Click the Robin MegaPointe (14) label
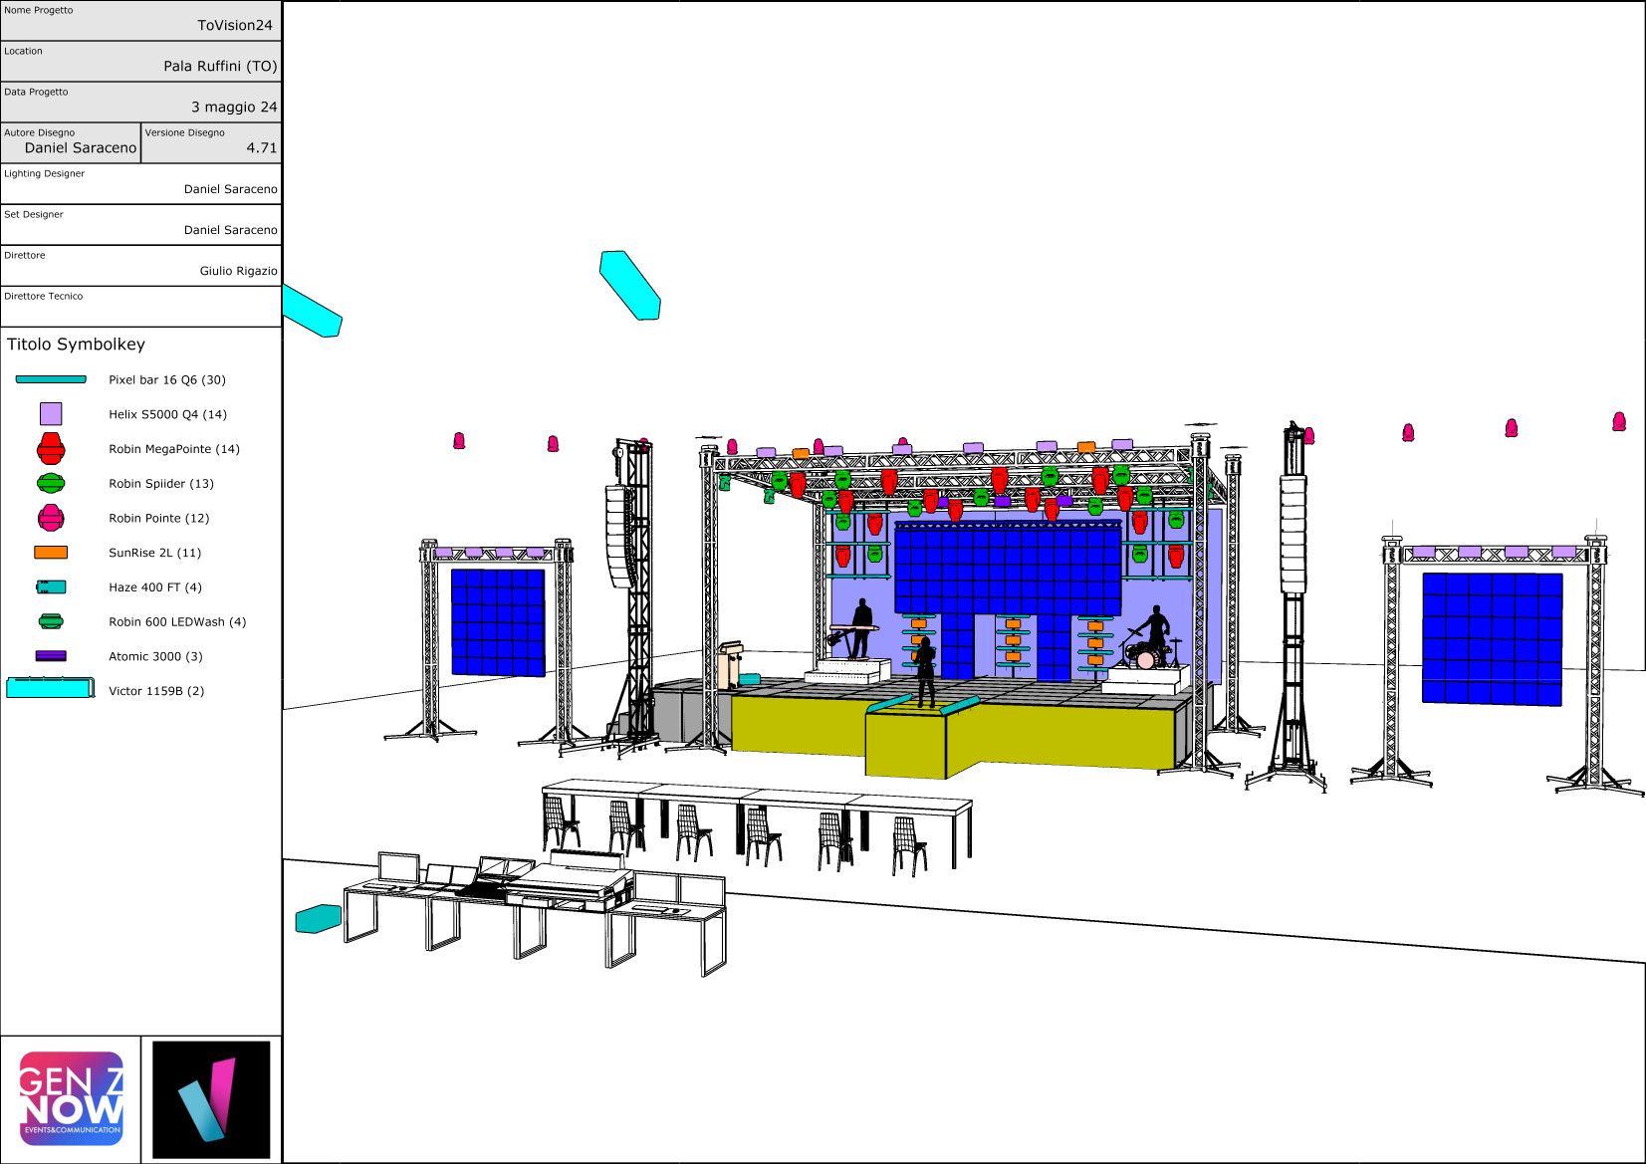Image resolution: width=1646 pixels, height=1164 pixels. tap(174, 449)
